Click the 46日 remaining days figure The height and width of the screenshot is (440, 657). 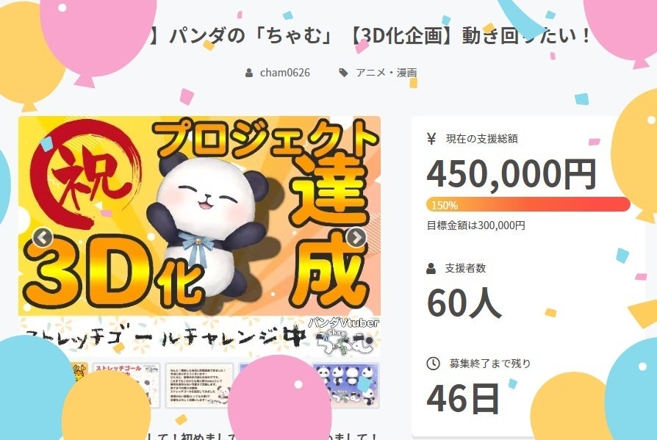[464, 399]
